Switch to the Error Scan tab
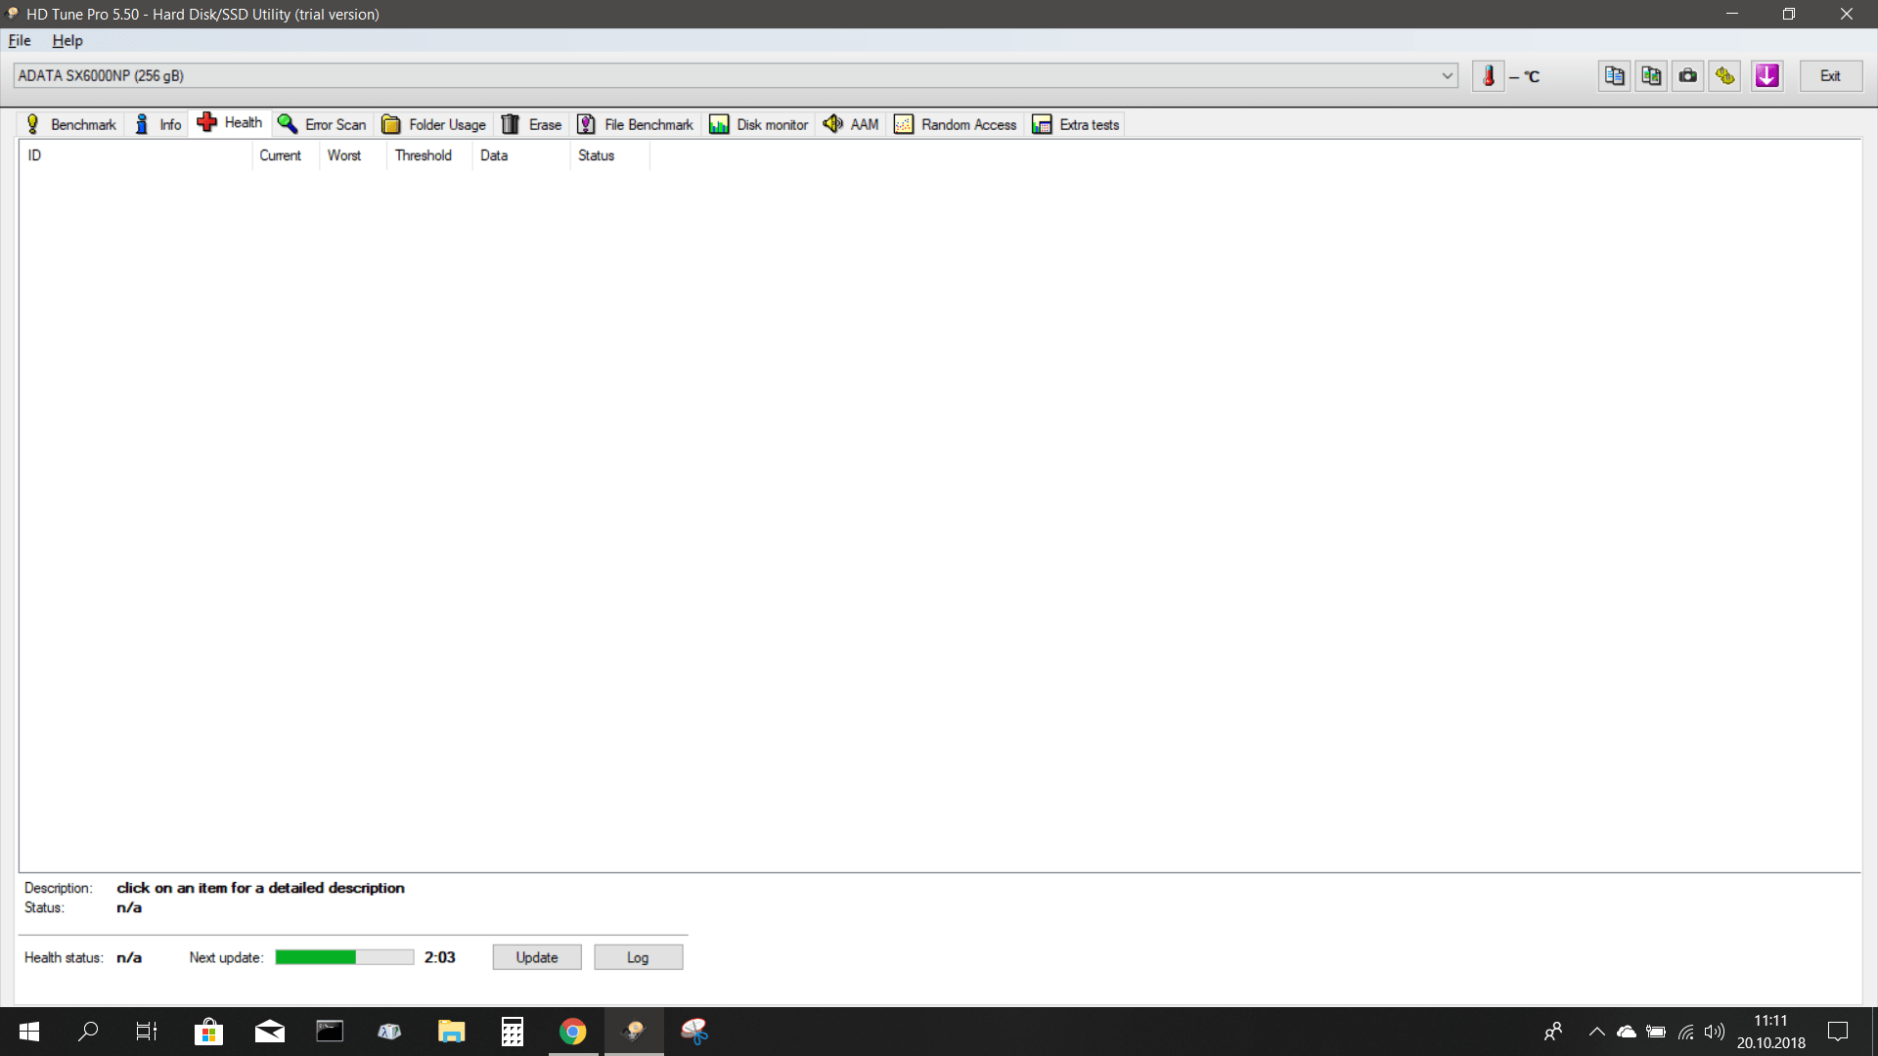The image size is (1878, 1056). tap(323, 124)
